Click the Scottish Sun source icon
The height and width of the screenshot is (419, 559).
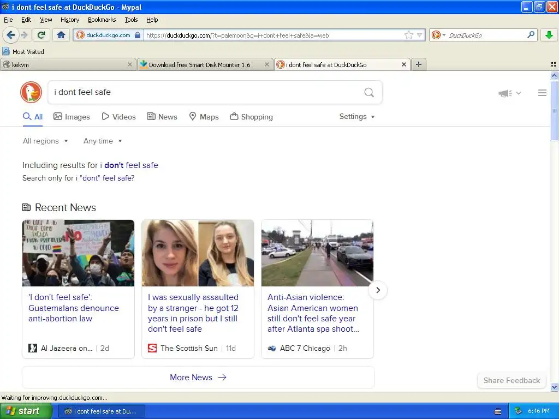[x=152, y=348]
